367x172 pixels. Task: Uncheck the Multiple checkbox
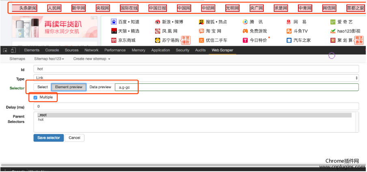[35, 98]
